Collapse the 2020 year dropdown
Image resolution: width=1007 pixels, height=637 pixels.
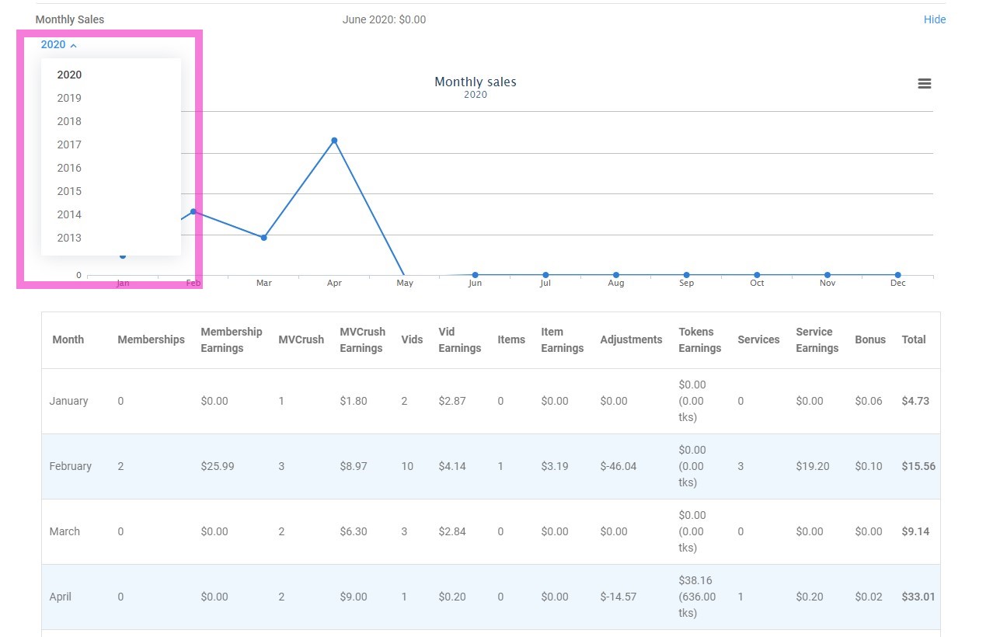[x=58, y=45]
